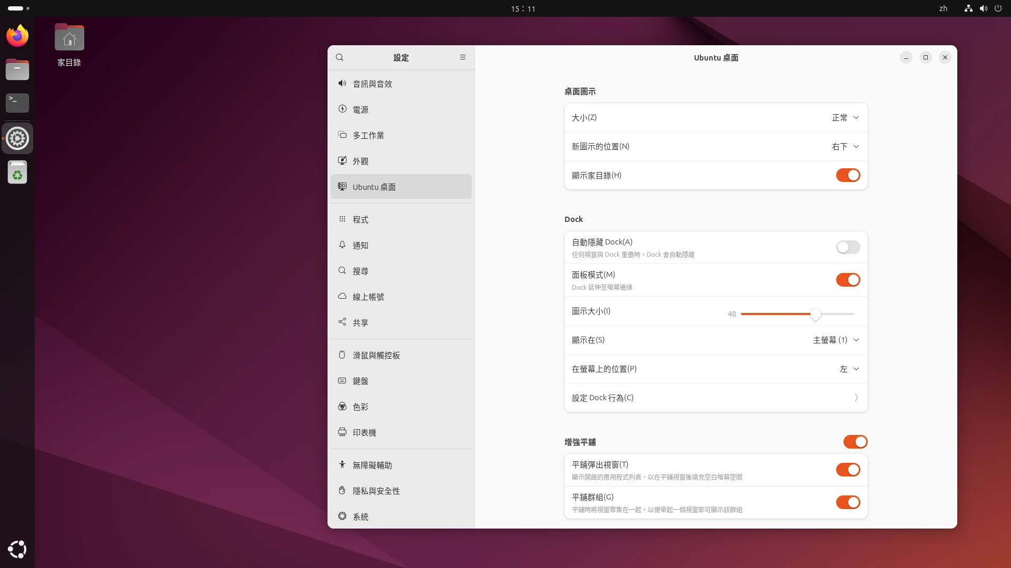Switch to the 多工作業 panel

pyautogui.click(x=368, y=135)
